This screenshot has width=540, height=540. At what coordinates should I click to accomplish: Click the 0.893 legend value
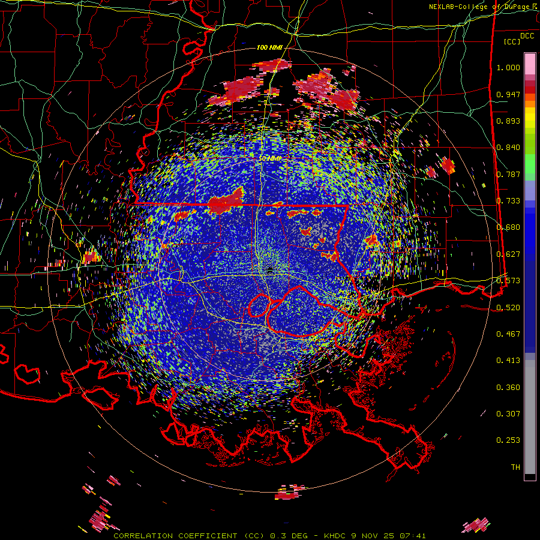pos(508,121)
